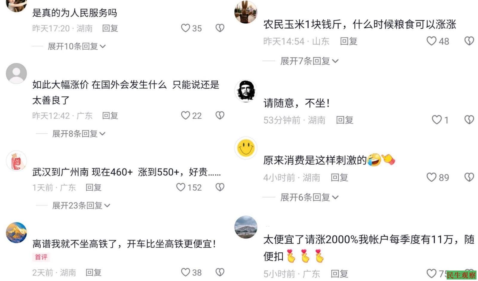Dislike the 武汉到广州南 comment
Image resolution: width=478 pixels, height=281 pixels.
[220, 187]
